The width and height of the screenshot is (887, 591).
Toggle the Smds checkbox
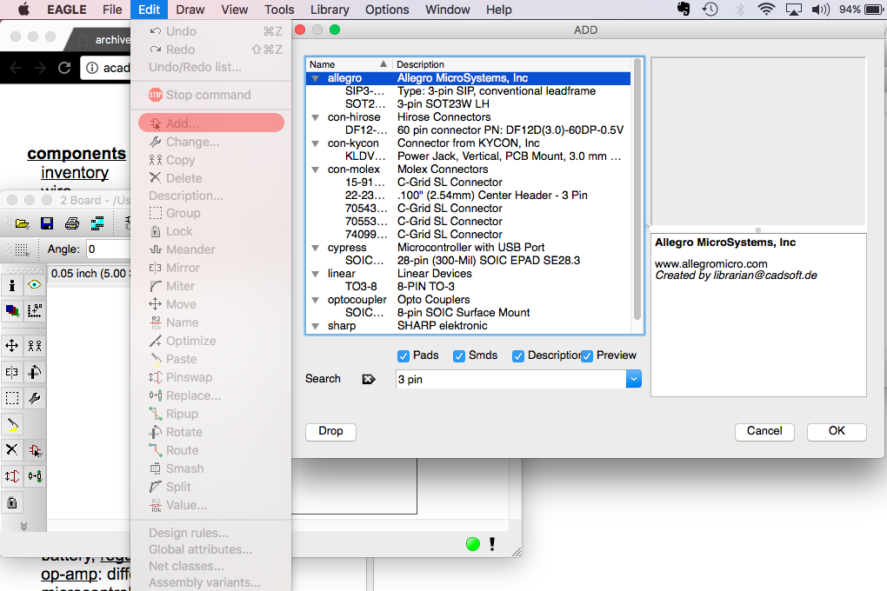click(x=459, y=355)
